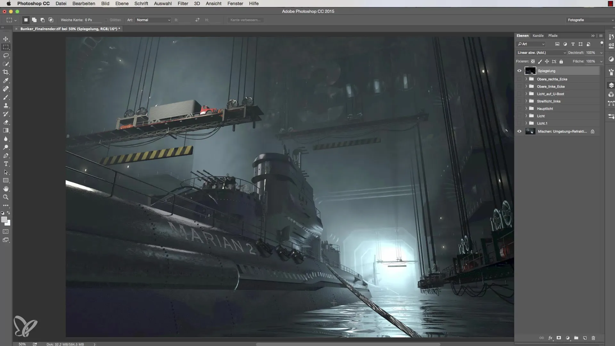Viewport: 615px width, 346px height.
Task: Select the Eraser tool
Action: [6, 122]
